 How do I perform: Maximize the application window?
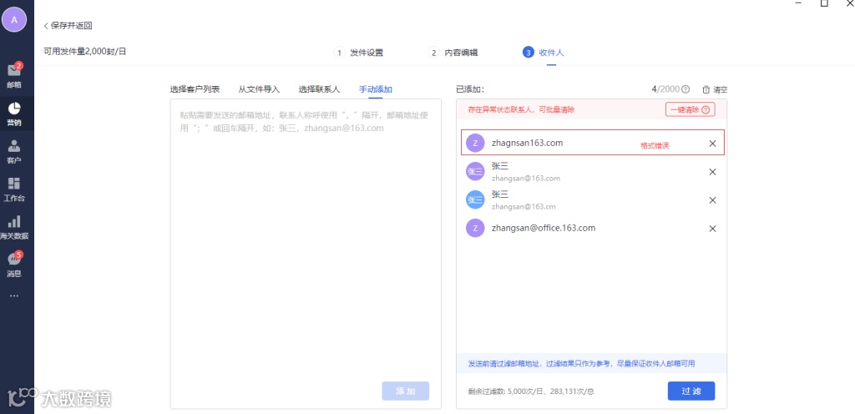[824, 3]
